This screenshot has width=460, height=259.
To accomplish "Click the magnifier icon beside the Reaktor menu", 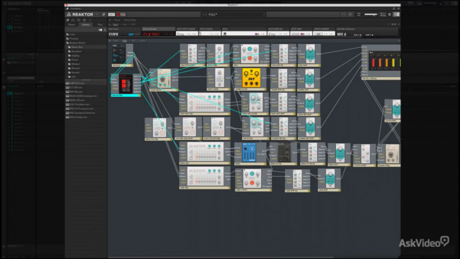I will [104, 14].
